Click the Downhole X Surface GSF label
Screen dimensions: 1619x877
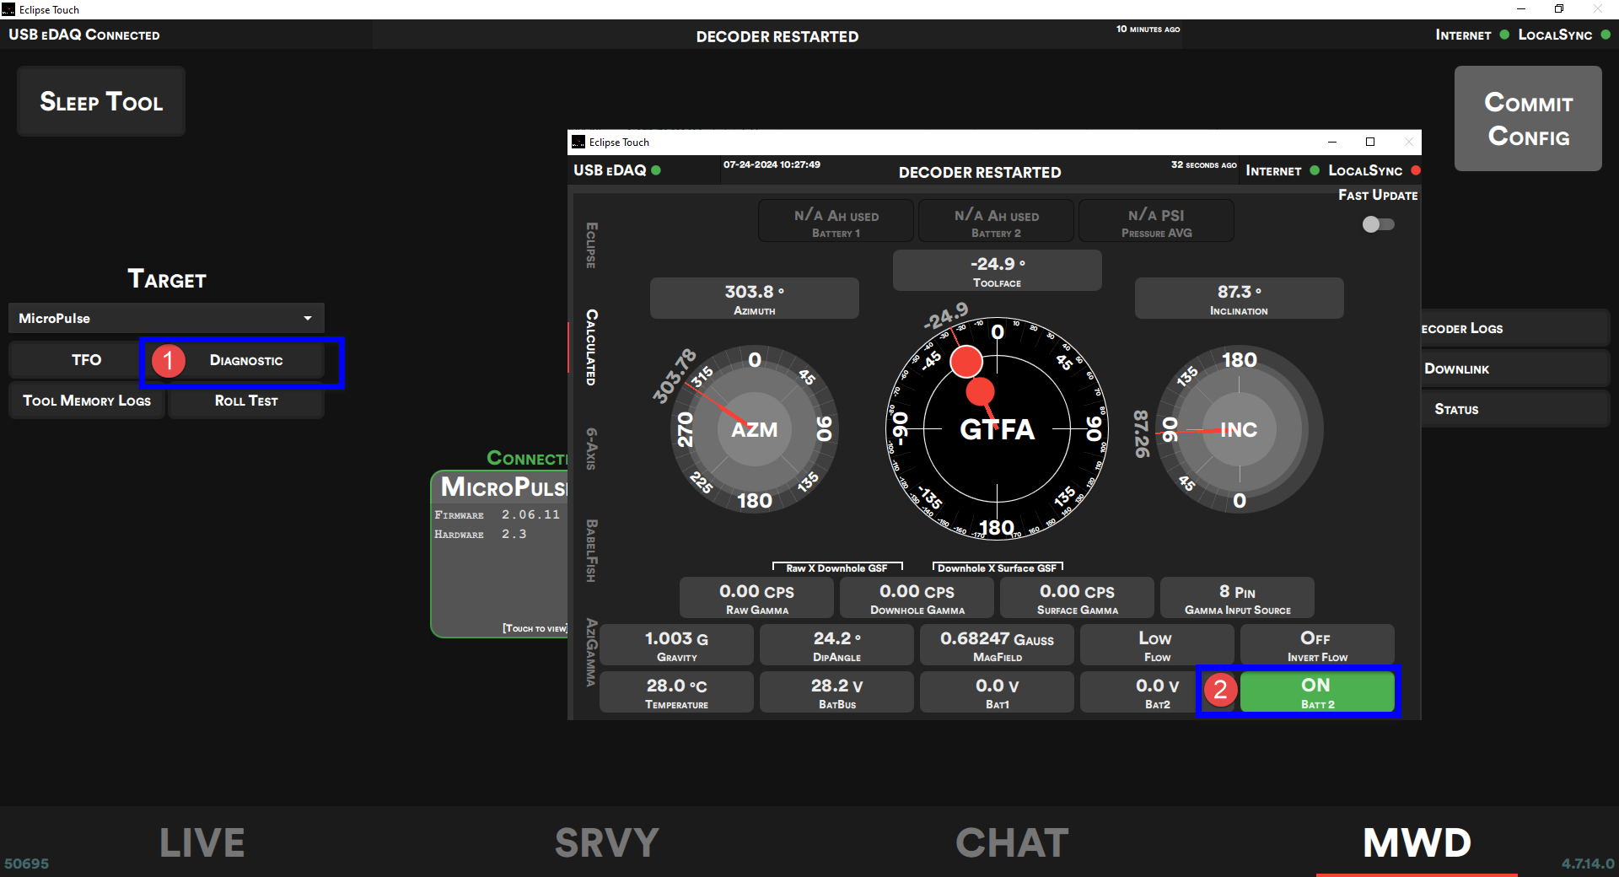point(997,568)
